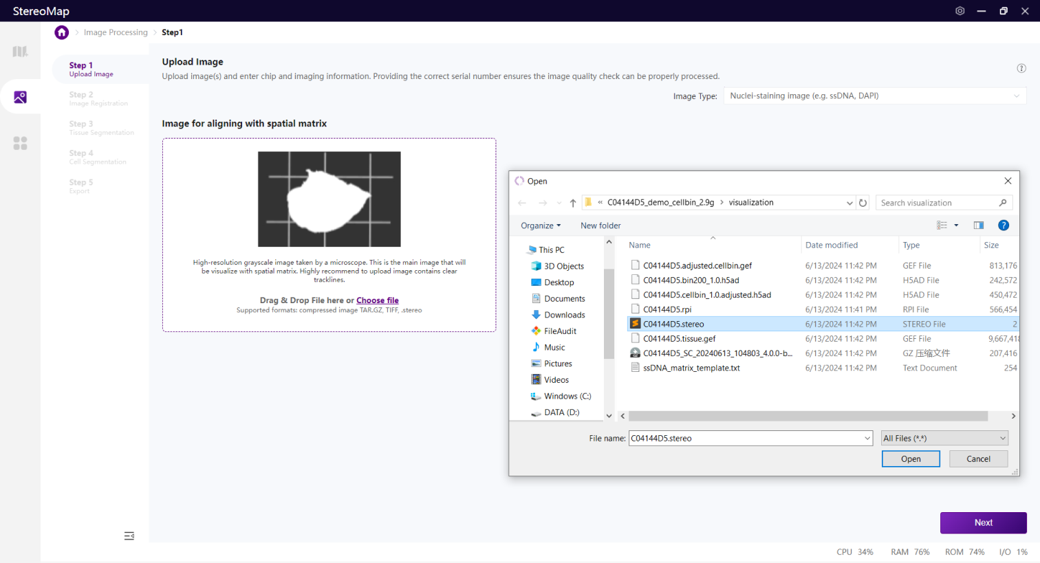The width and height of the screenshot is (1040, 563).
Task: Go up one folder level arrow
Action: coord(572,203)
